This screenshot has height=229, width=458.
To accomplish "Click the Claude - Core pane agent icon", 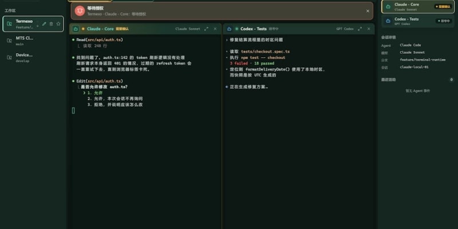I will tap(76, 29).
